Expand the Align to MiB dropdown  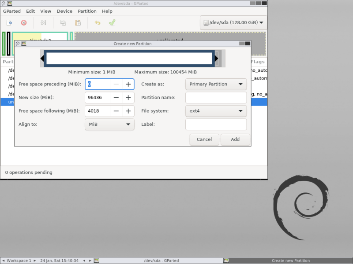coord(109,125)
